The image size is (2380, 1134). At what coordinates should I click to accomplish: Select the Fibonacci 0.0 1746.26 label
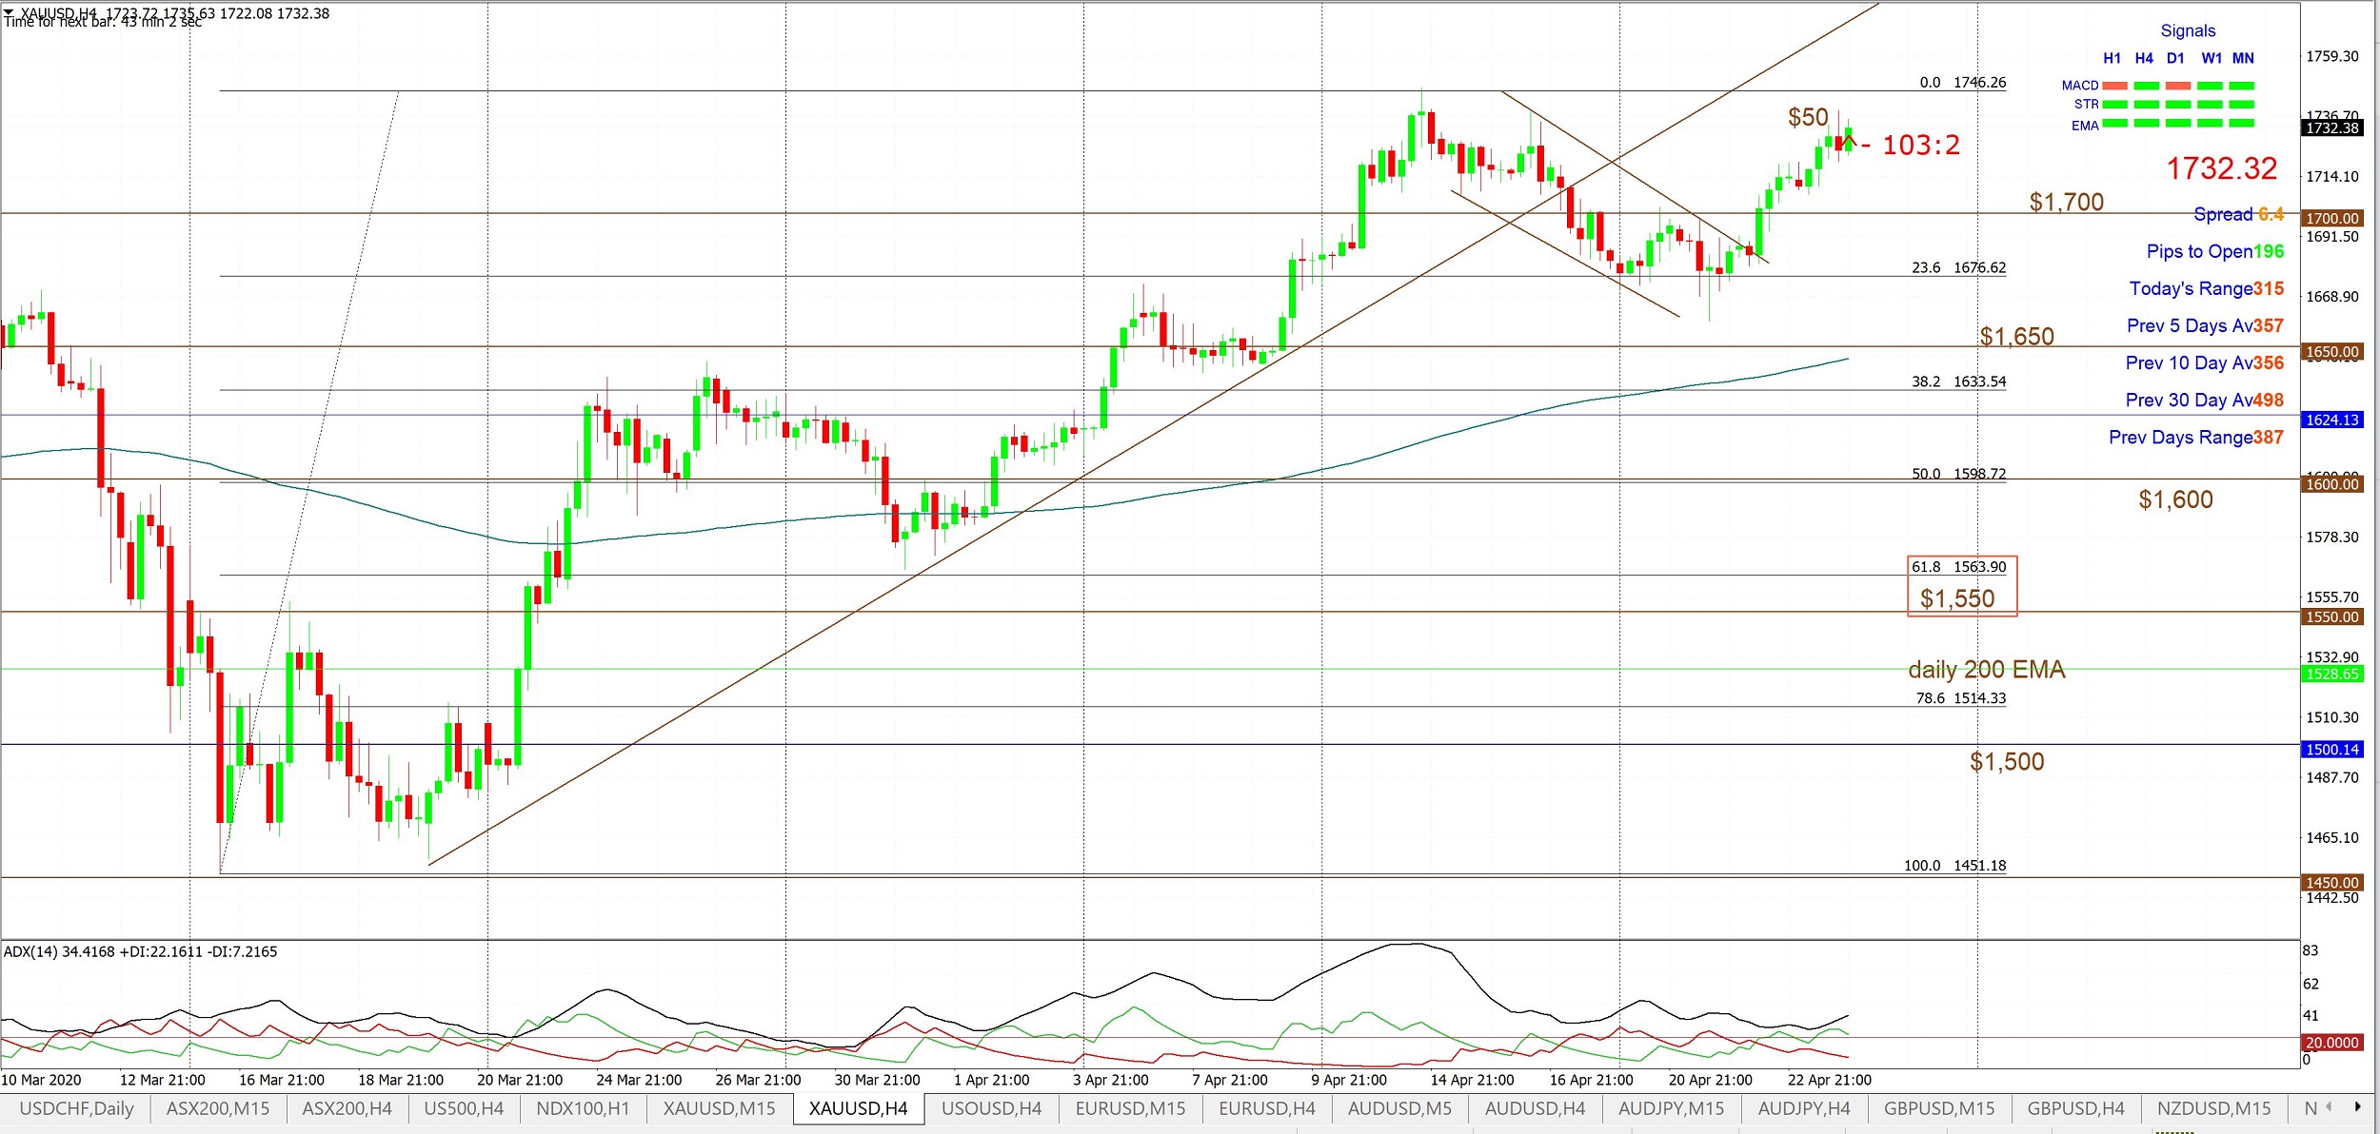point(1962,83)
